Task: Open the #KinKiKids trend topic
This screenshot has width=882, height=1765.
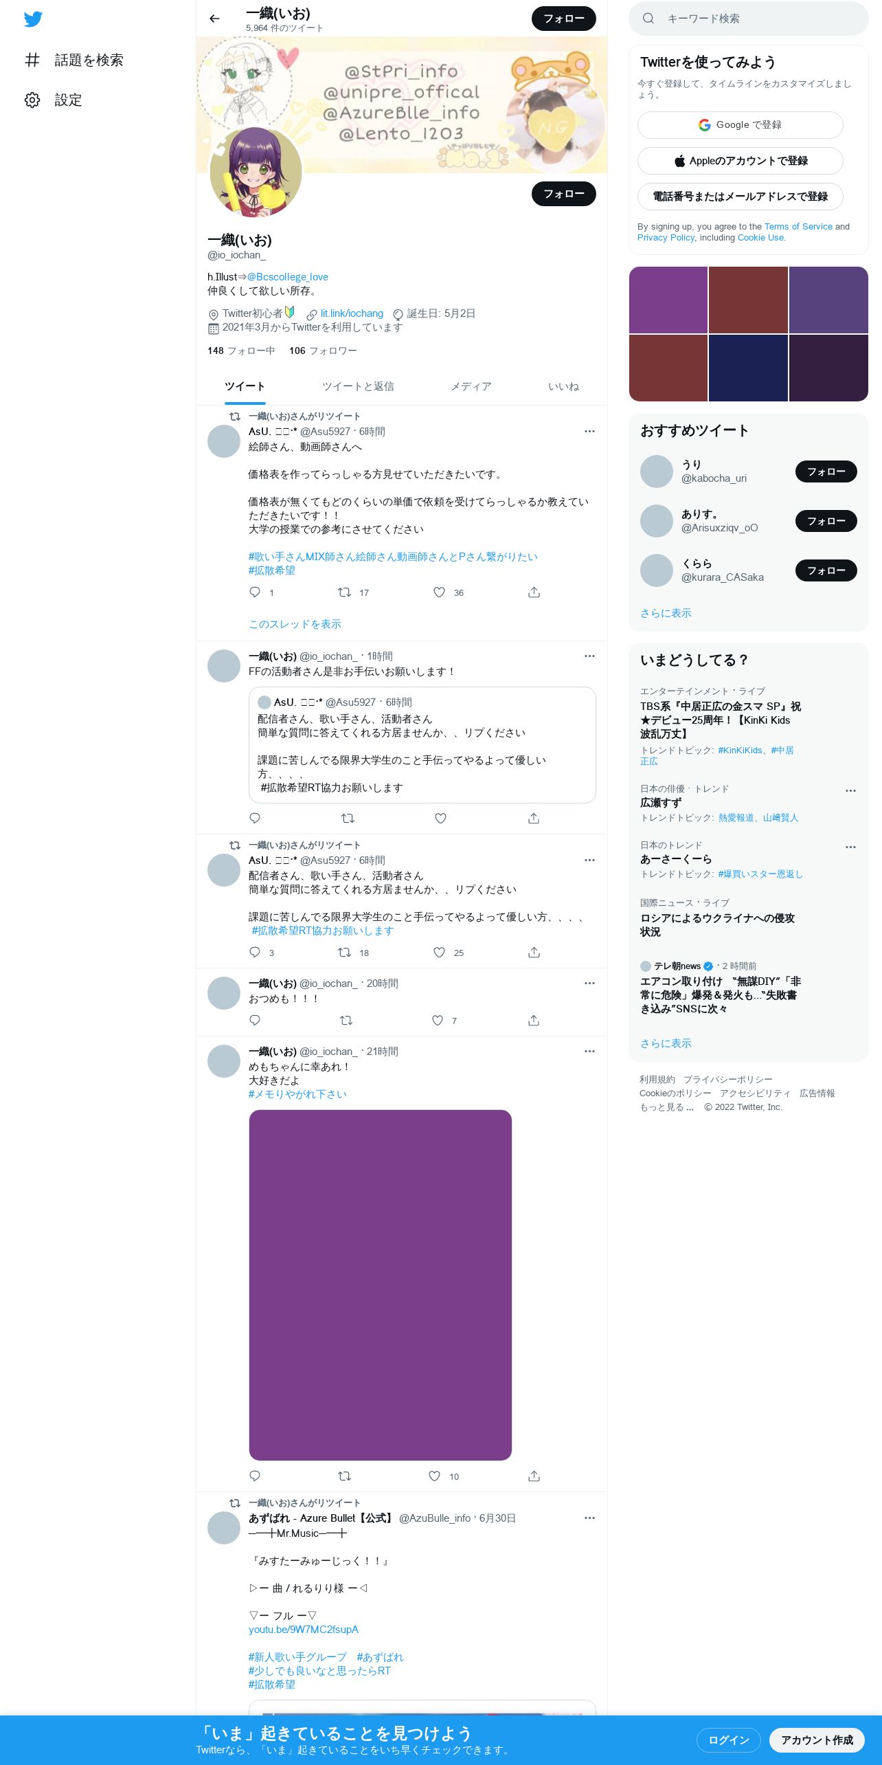Action: [740, 750]
